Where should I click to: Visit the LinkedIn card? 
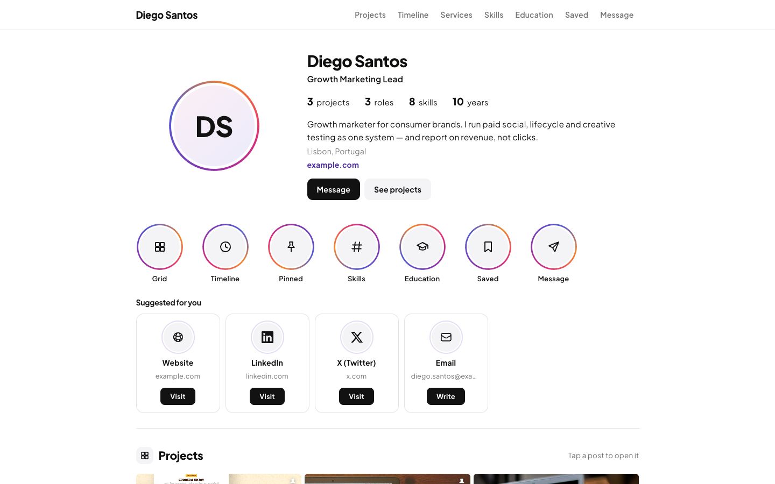tap(267, 396)
